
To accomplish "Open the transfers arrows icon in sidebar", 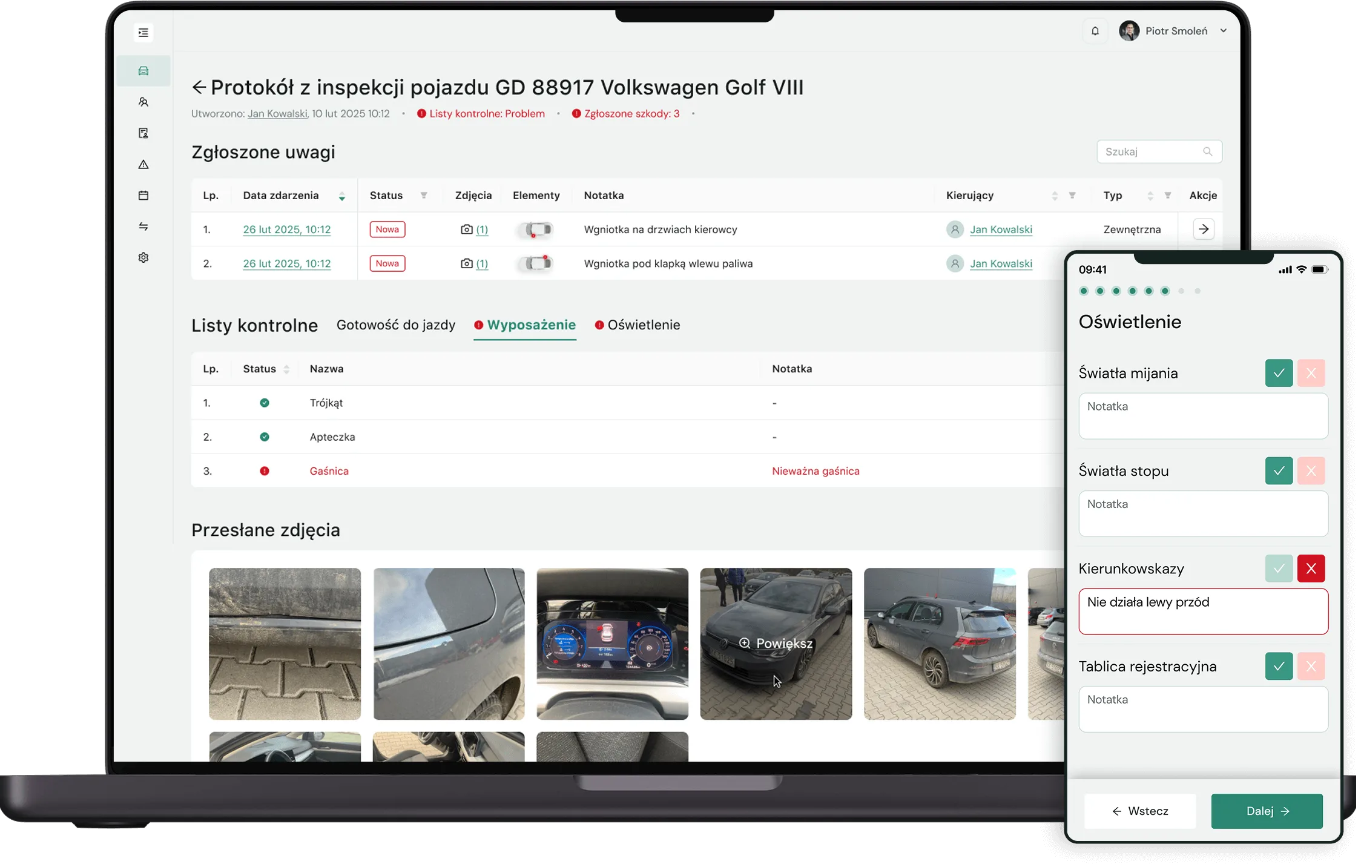I will coord(143,226).
